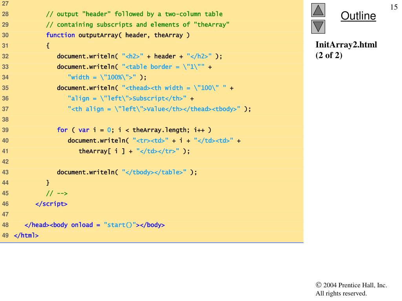The image size is (402, 301).
Task: Click the '(2 of 2)' page indicator
Action: click(329, 55)
